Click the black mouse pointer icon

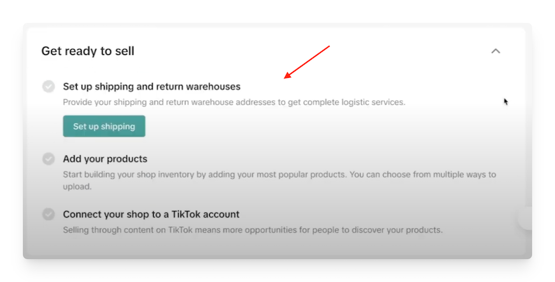tap(506, 102)
